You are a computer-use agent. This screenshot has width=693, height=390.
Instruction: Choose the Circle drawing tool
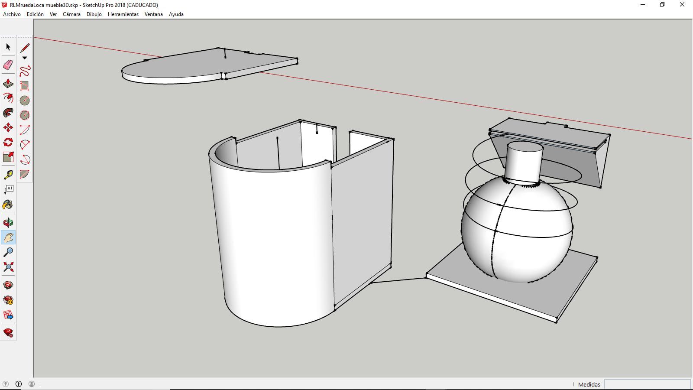point(25,101)
